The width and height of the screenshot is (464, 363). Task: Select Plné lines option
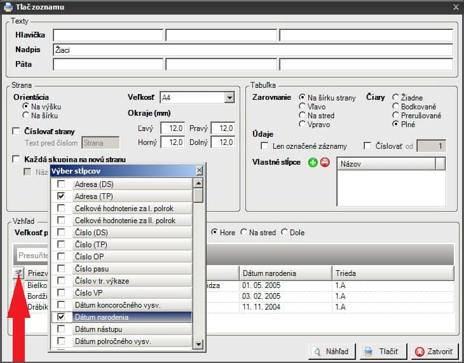[395, 124]
